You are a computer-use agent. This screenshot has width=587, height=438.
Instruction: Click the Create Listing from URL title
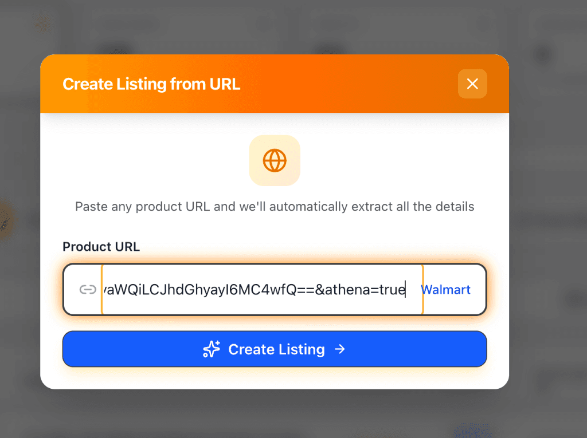click(x=151, y=84)
